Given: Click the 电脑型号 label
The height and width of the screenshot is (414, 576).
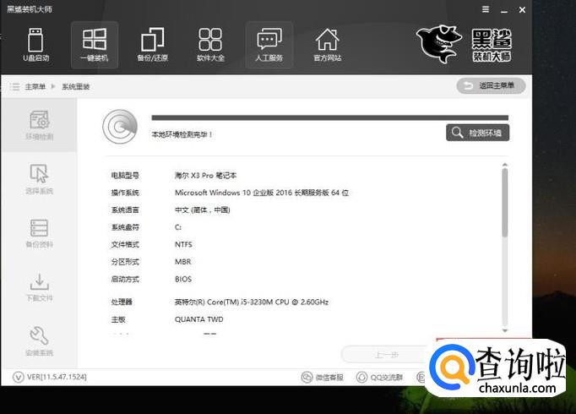Looking at the screenshot, I should coord(125,176).
